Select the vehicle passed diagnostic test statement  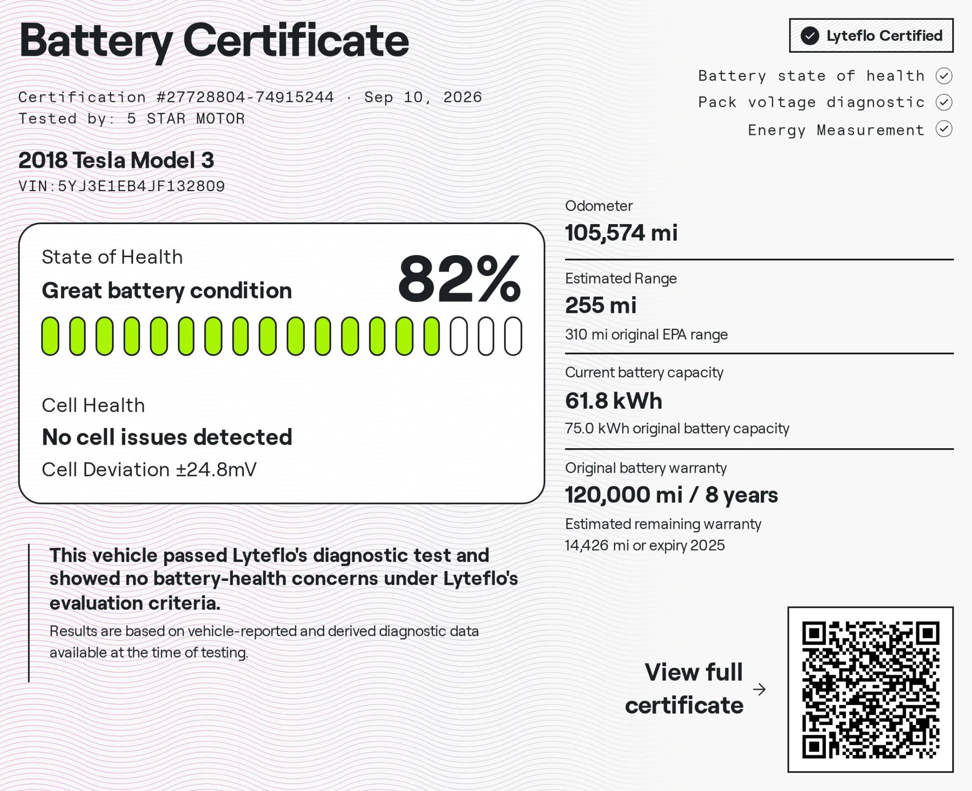(284, 579)
